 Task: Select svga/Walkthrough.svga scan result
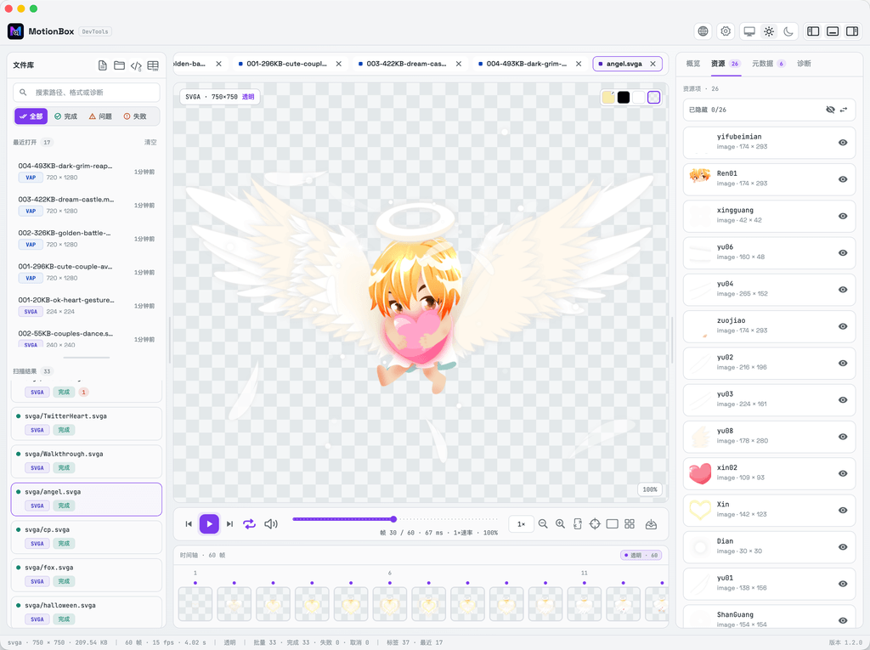pyautogui.click(x=87, y=461)
